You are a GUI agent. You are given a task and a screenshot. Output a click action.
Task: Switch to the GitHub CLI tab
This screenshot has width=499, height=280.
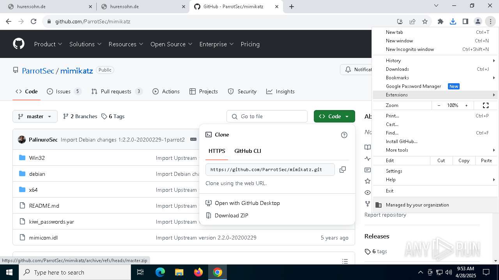[248, 151]
